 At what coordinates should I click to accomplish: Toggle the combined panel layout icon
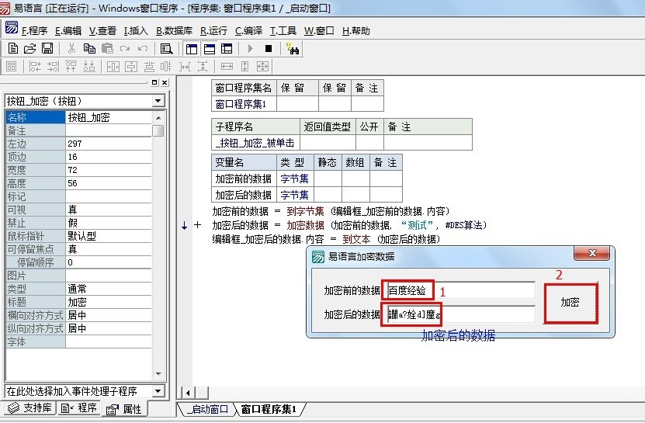click(x=227, y=49)
